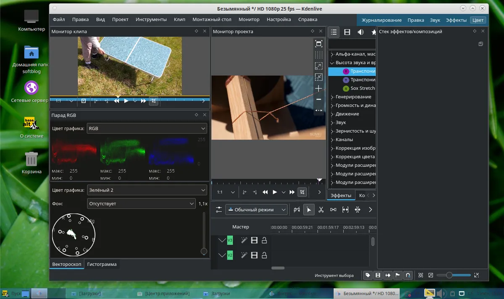Switch to Эффекты tab
504x299 pixels.
[341, 196]
